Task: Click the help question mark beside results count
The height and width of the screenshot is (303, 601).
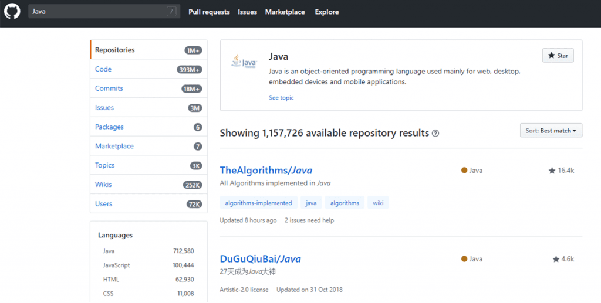Action: (x=435, y=134)
